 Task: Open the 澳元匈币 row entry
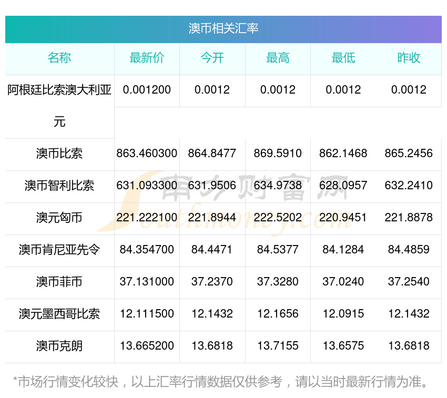(59, 218)
